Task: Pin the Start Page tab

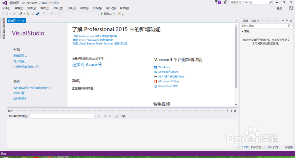Action: (x=19, y=21)
